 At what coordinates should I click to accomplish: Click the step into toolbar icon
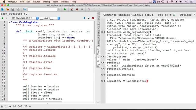tap(89, 9)
